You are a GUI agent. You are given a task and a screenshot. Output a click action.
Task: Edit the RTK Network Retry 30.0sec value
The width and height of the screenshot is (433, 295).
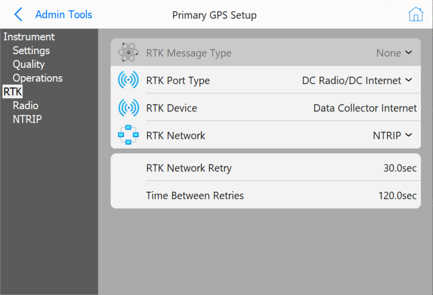click(400, 168)
